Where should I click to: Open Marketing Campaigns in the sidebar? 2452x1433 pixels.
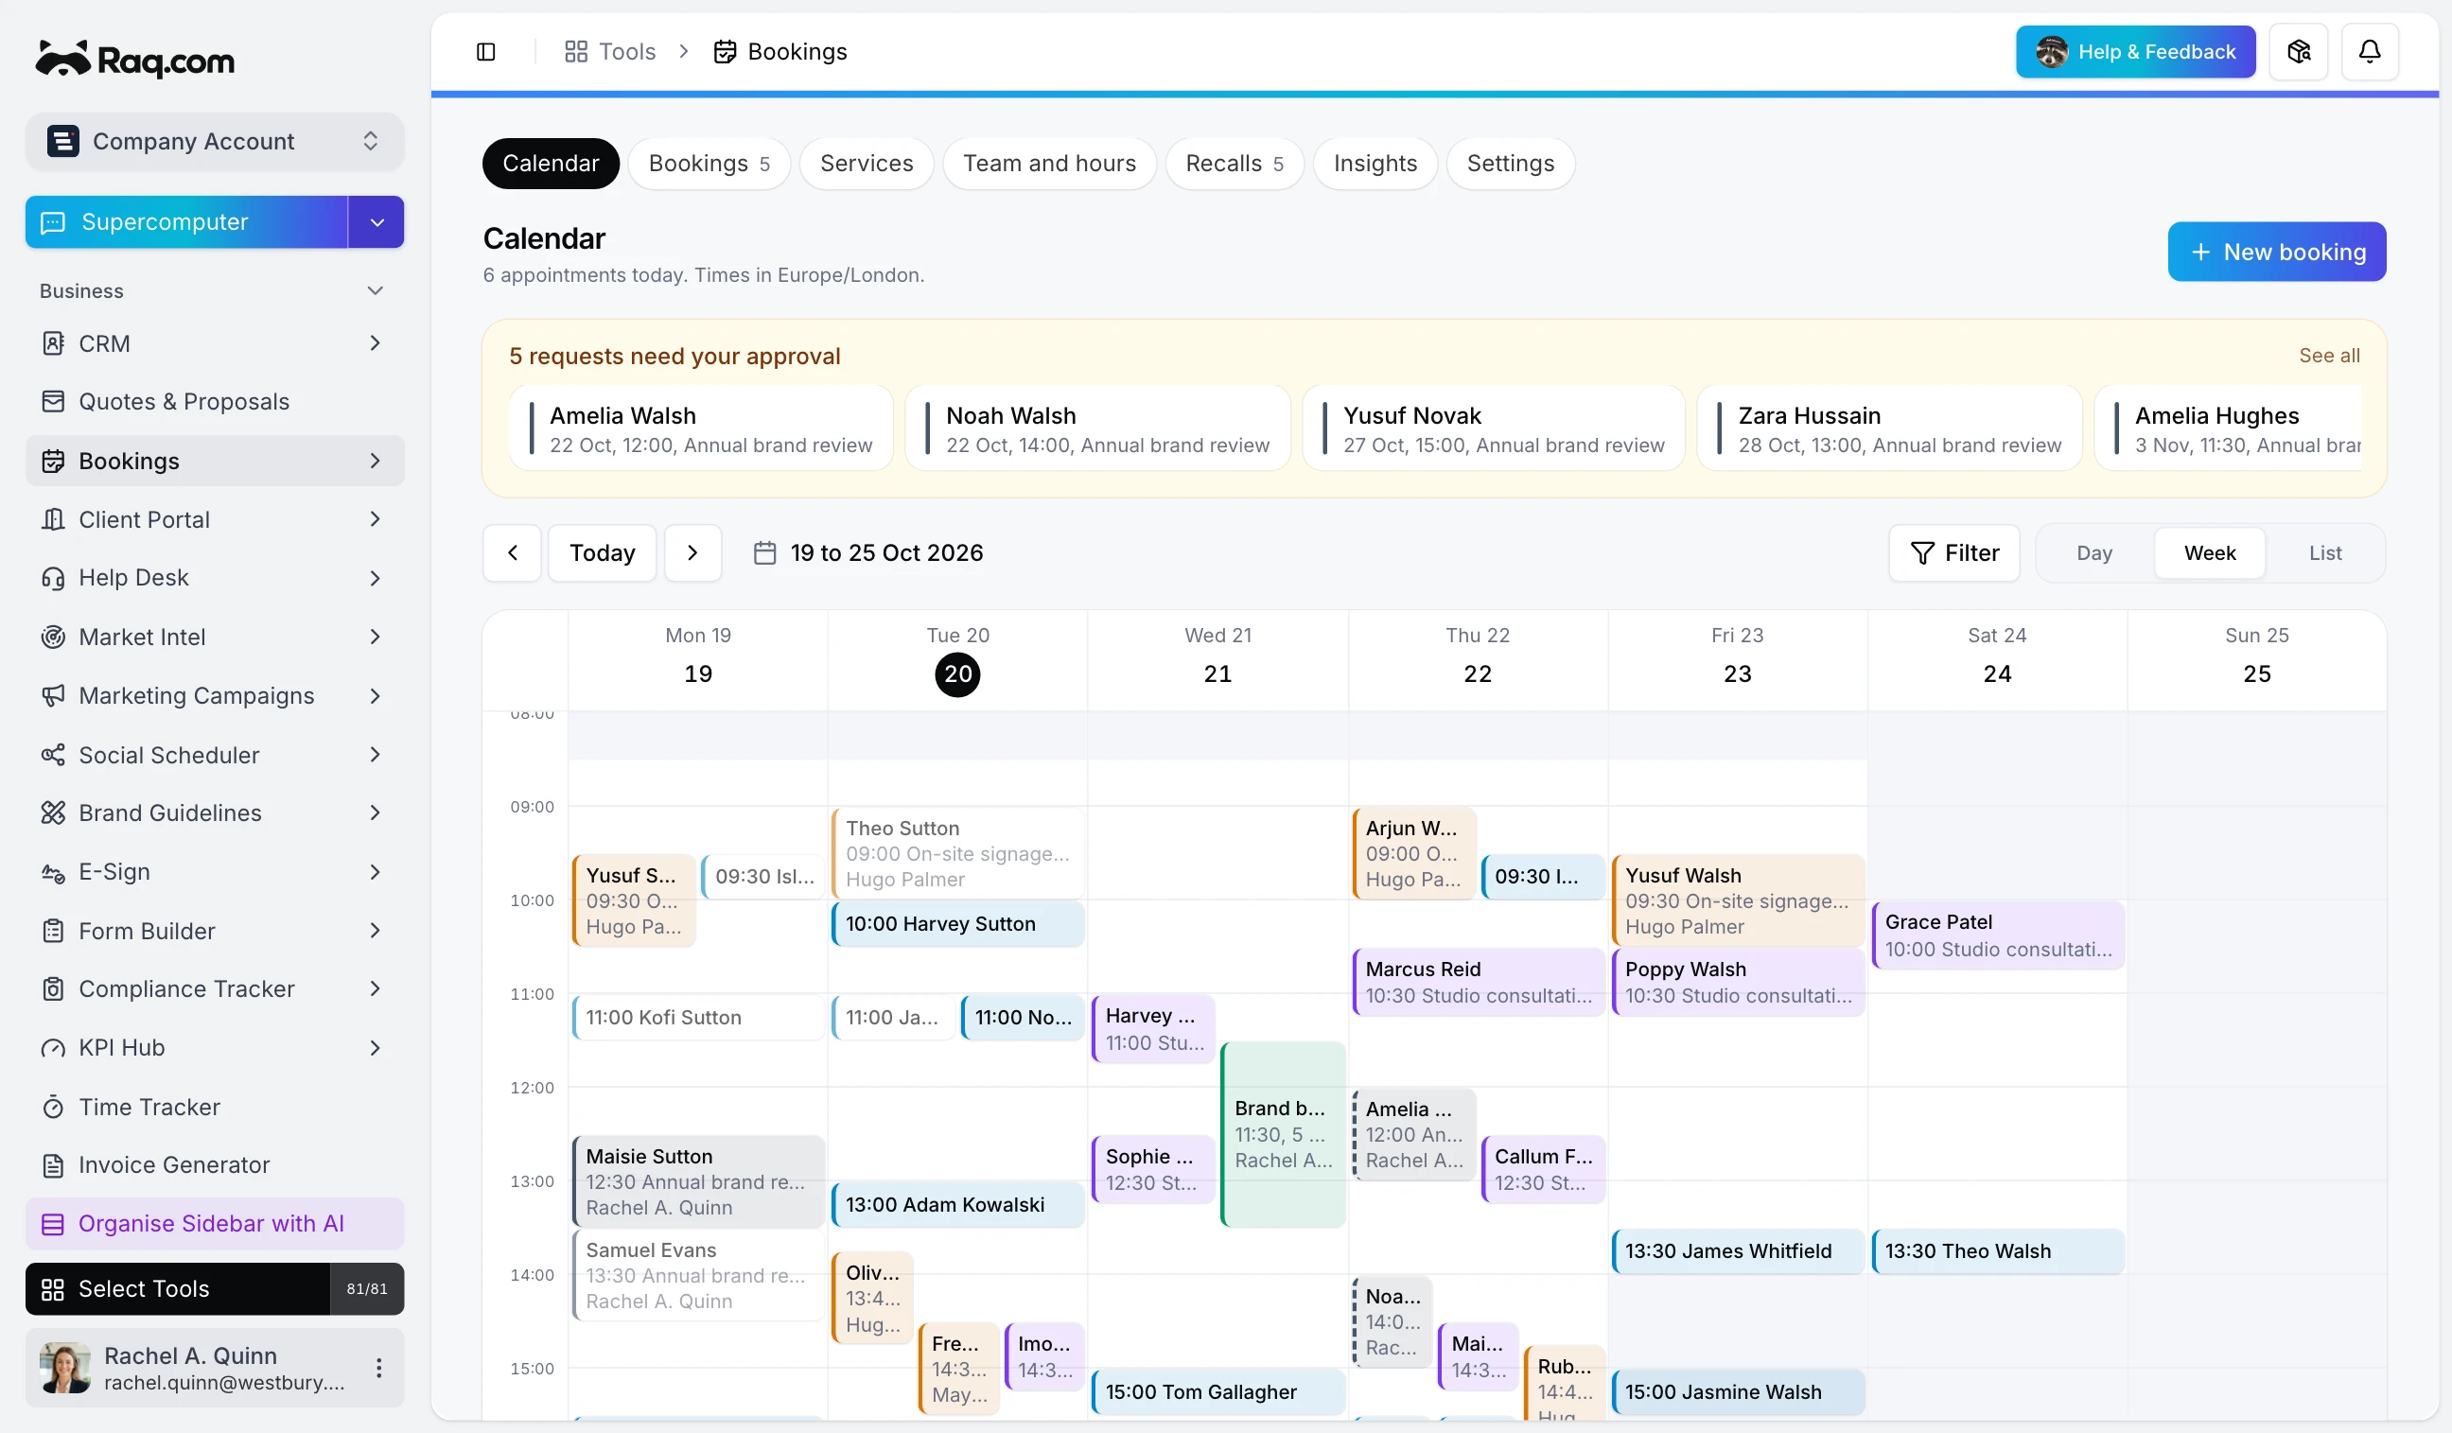214,695
